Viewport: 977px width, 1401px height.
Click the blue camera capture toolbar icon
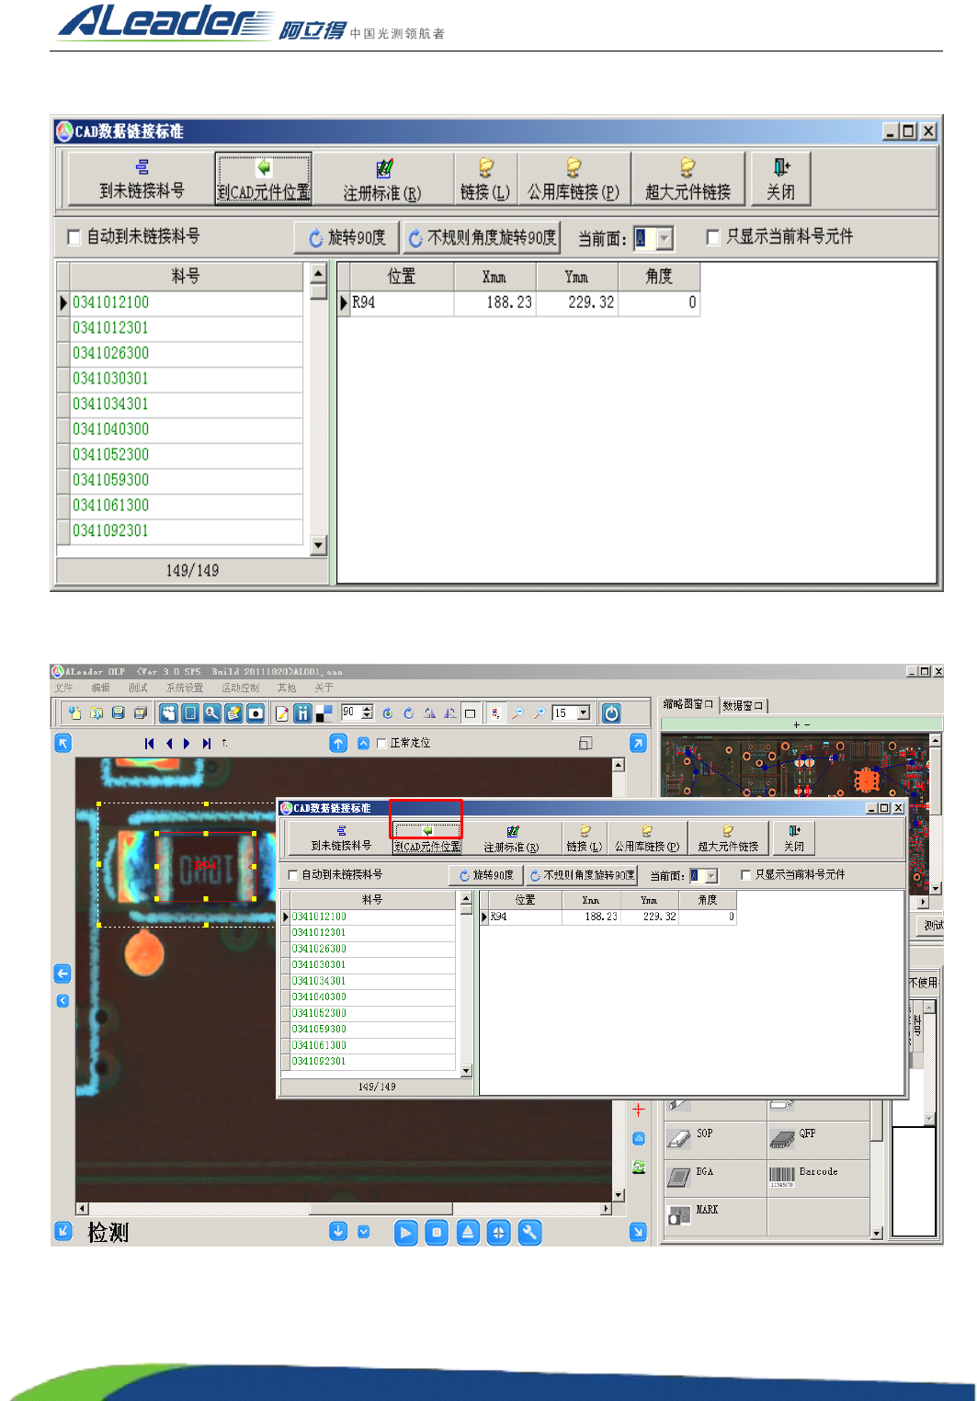coord(256,713)
